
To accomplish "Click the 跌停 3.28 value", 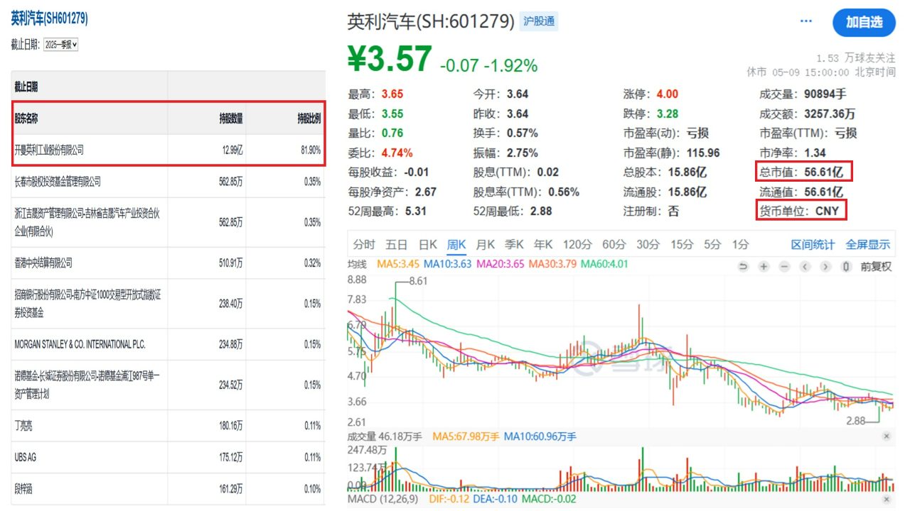I will click(651, 114).
